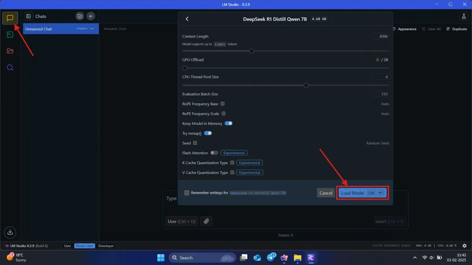472x265 pixels.
Task: Check the K Cache Quantization Type box
Action: click(232, 163)
